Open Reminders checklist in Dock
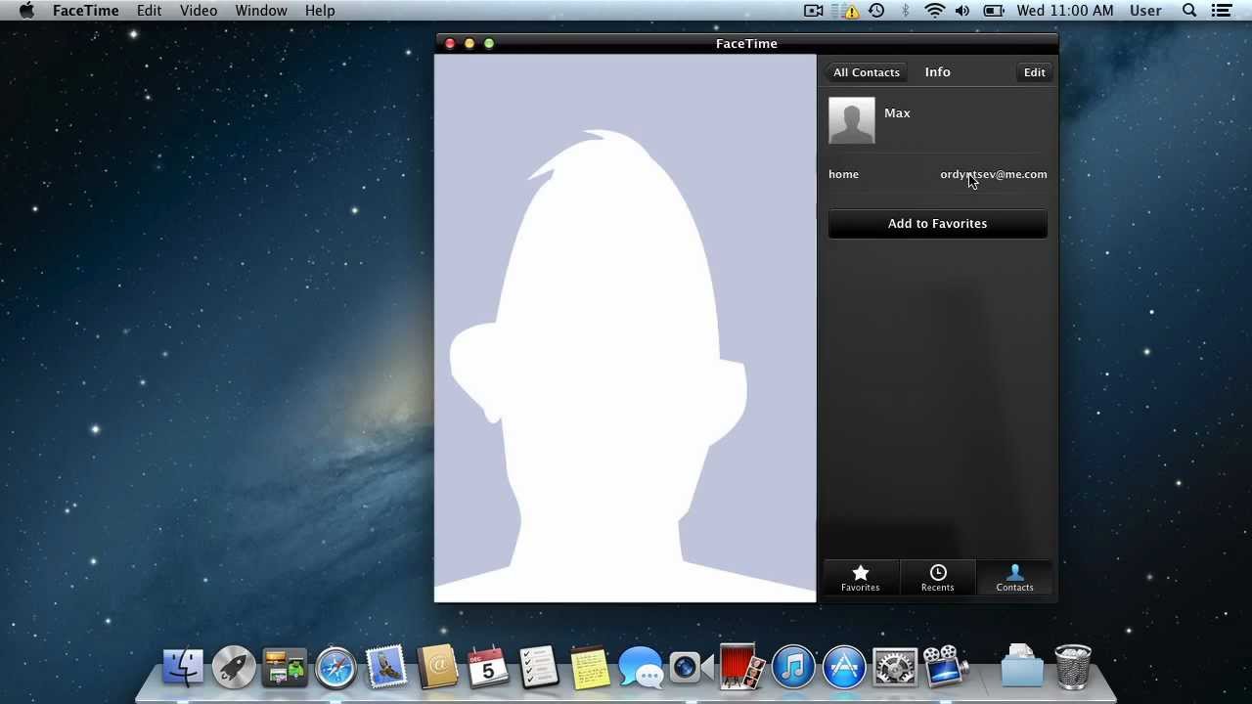 pos(539,668)
